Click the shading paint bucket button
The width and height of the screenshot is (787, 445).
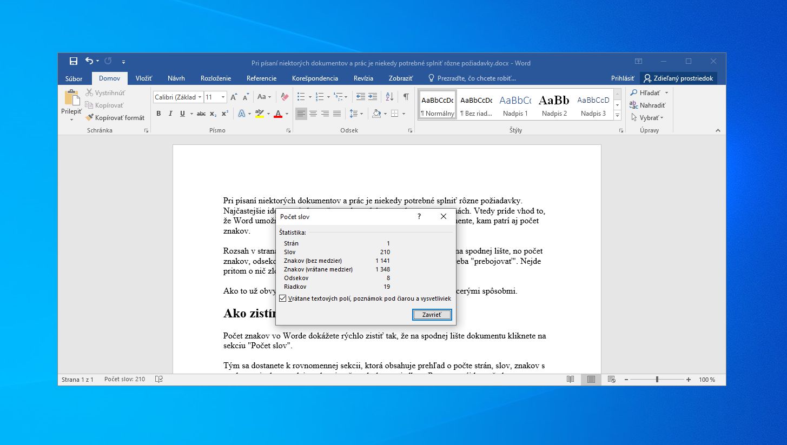[x=376, y=114]
